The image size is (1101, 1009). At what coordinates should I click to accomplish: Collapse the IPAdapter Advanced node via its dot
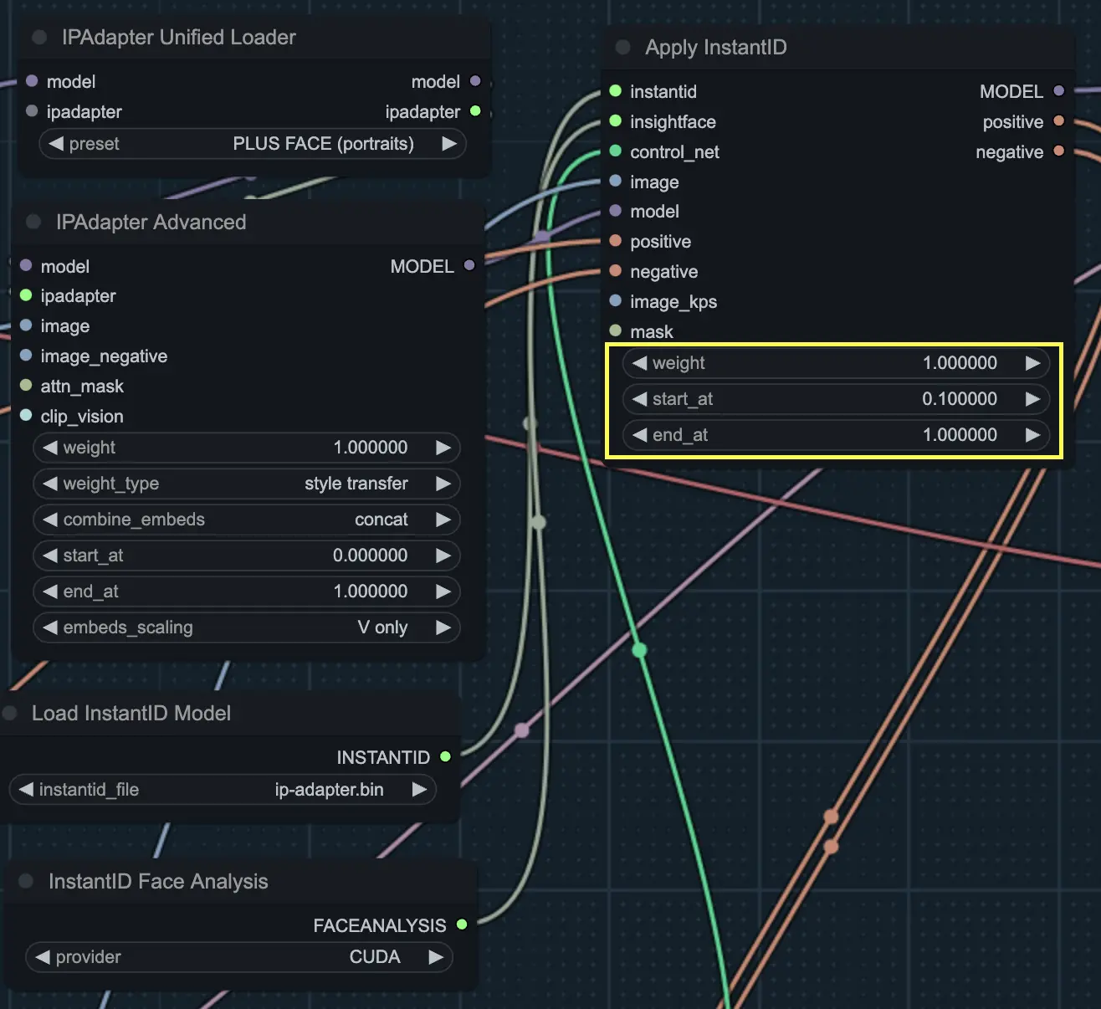33,222
